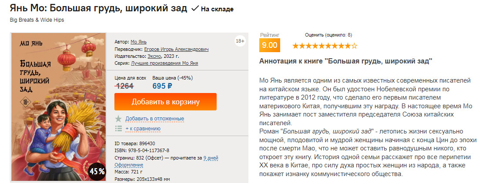Click the book cover image
Image resolution: width=499 pixels, height=183 pixels.
pyautogui.click(x=58, y=106)
